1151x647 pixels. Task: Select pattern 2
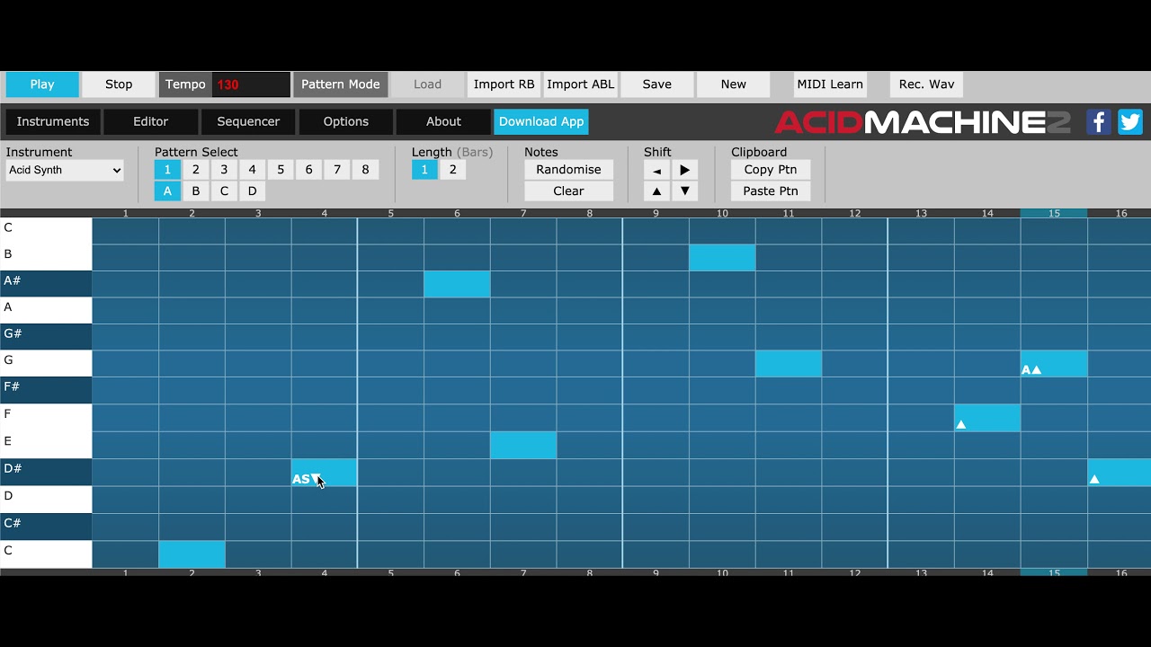195,170
